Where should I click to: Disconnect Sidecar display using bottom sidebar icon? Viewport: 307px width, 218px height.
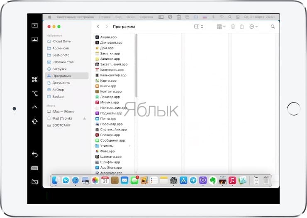[x=35, y=182]
